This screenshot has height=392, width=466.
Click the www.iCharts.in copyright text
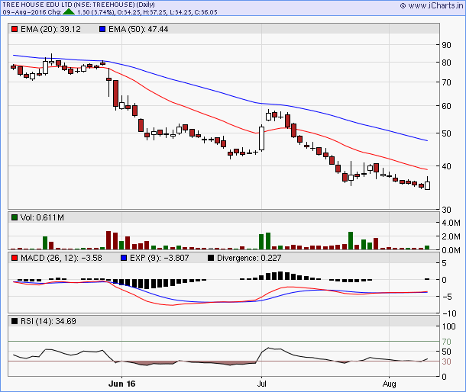click(x=432, y=5)
